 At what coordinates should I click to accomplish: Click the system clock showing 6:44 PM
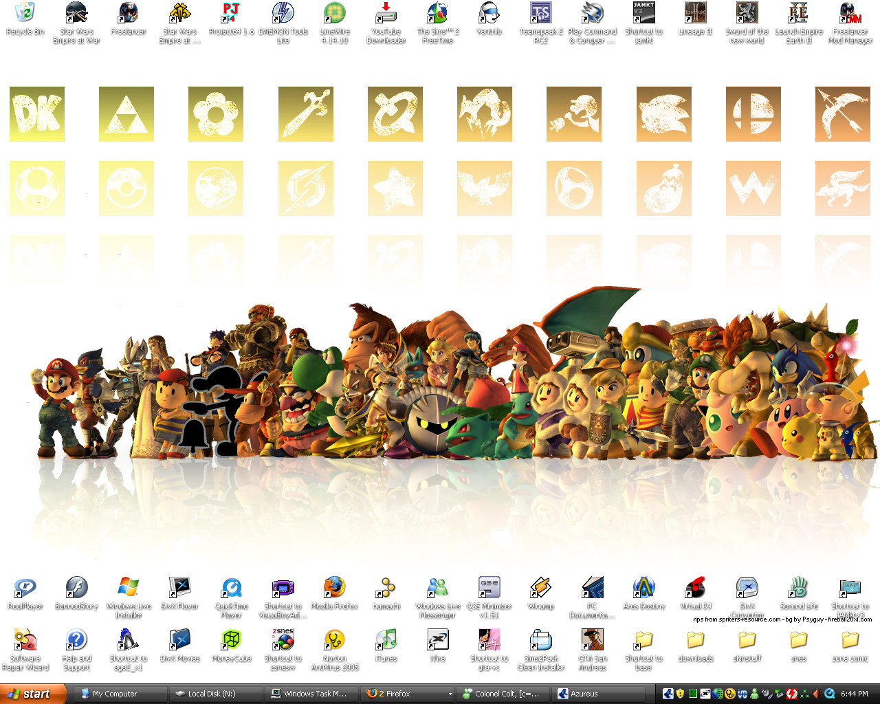point(855,694)
